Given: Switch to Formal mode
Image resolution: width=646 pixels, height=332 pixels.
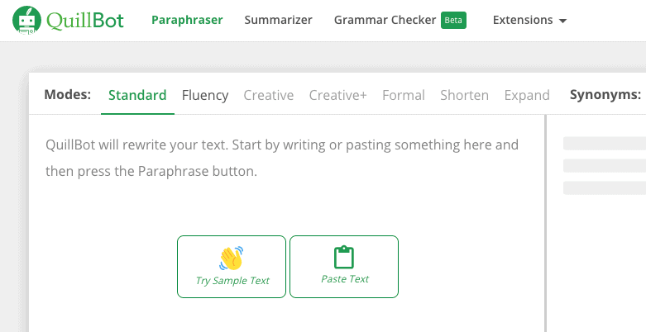Looking at the screenshot, I should point(404,96).
